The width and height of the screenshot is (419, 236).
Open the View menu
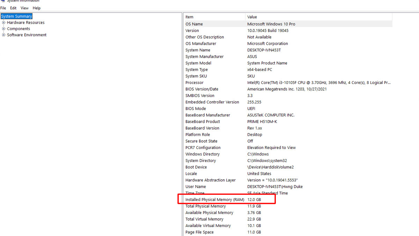[x=24, y=8]
